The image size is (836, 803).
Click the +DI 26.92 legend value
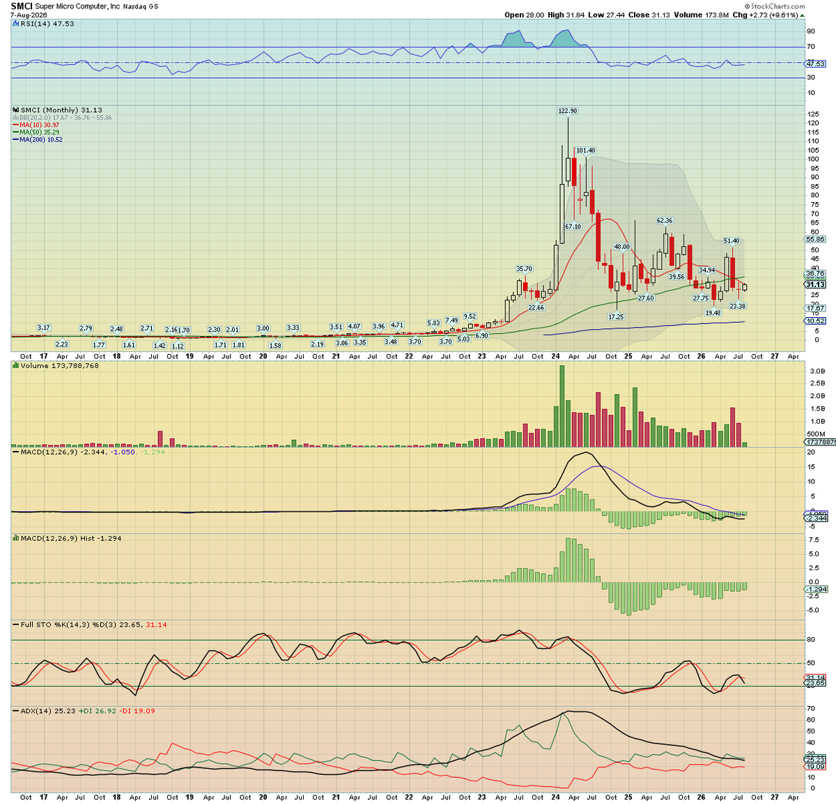(97, 711)
